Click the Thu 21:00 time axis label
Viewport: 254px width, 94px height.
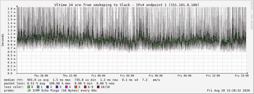click(70, 76)
